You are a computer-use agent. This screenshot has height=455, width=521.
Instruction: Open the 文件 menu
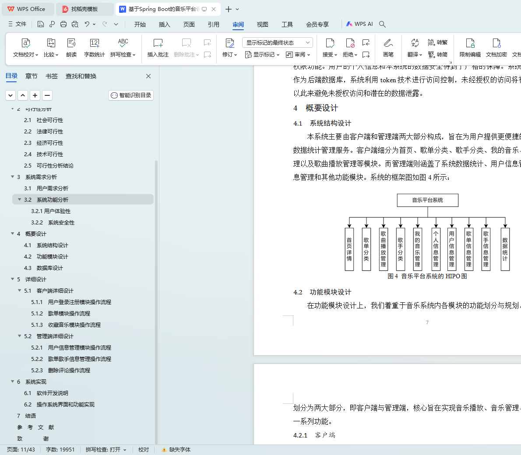[17, 24]
